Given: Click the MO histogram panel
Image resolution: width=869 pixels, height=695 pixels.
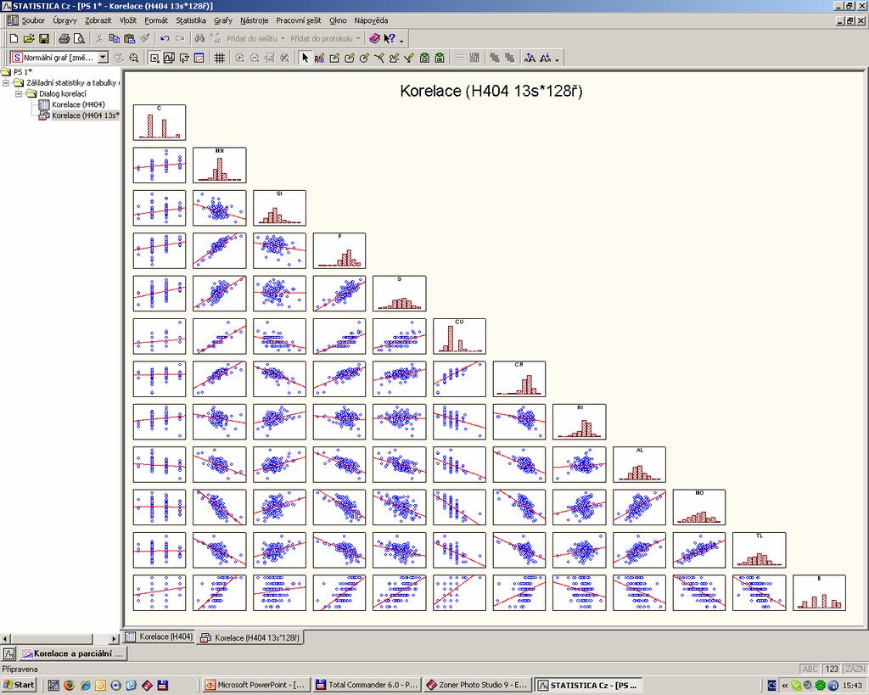Looking at the screenshot, I should coord(699,507).
